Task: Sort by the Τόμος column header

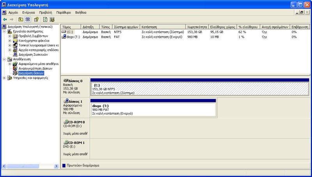Action: coord(71,27)
